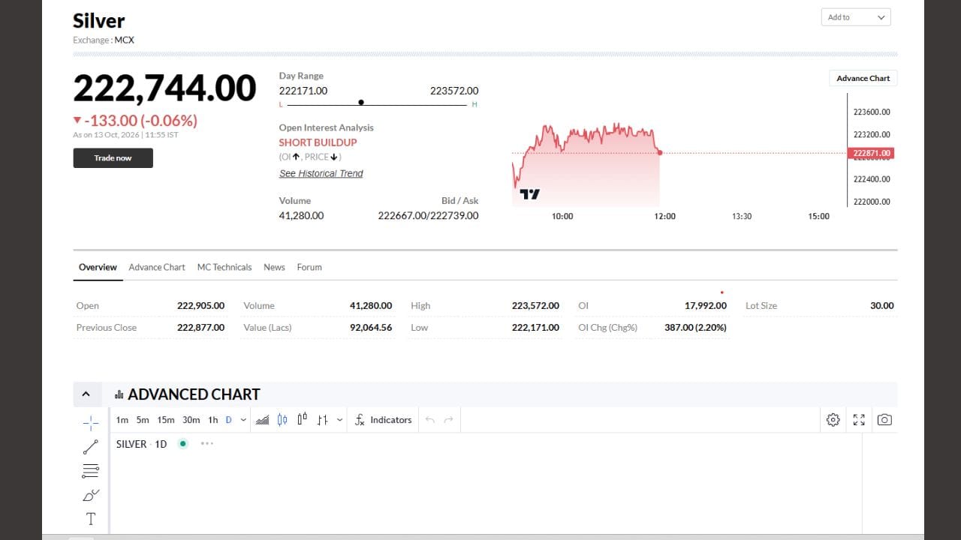This screenshot has height=540, width=961.
Task: Select the 15m timeframe
Action: tap(166, 420)
